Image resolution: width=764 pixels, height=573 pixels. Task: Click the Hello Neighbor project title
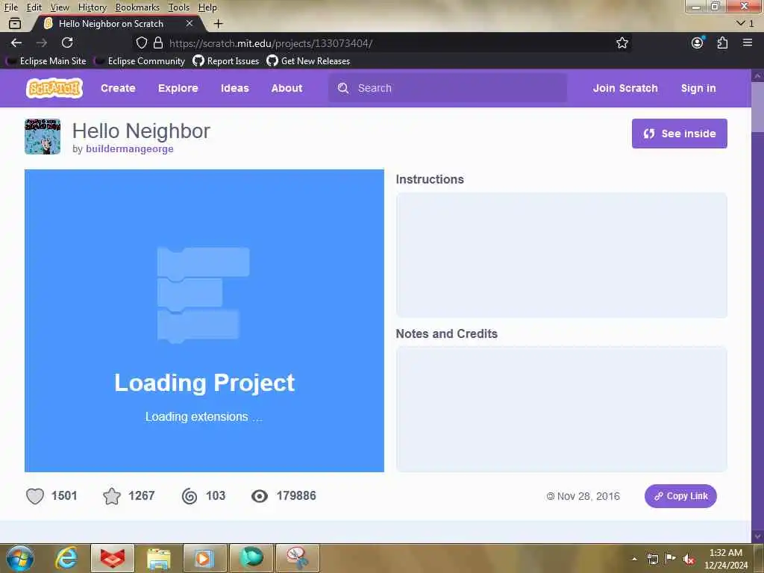pyautogui.click(x=141, y=131)
